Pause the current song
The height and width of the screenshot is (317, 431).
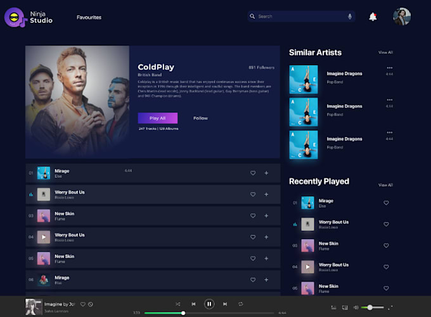(209, 304)
